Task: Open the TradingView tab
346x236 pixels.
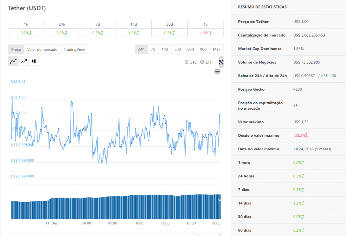Action: (x=74, y=49)
